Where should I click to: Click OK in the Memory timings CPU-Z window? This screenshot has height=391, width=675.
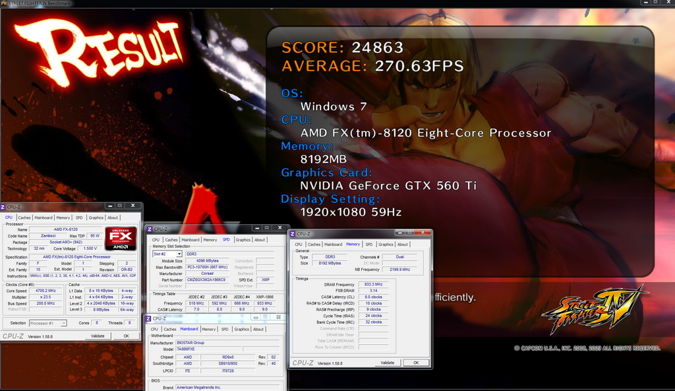pos(416,363)
